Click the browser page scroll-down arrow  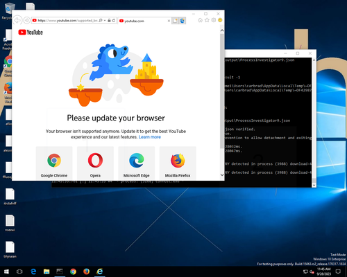pyautogui.click(x=222, y=175)
